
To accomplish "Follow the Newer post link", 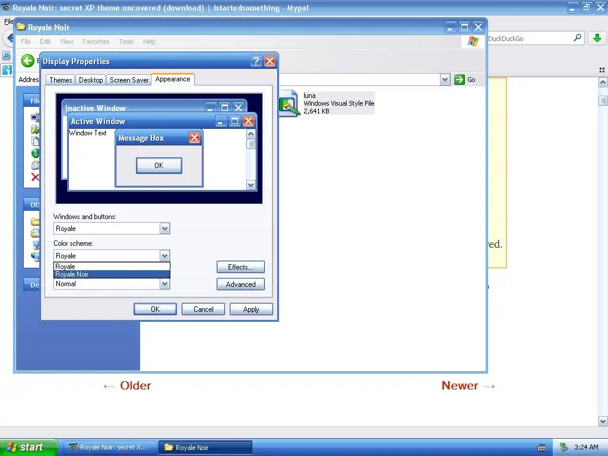I will [x=468, y=385].
